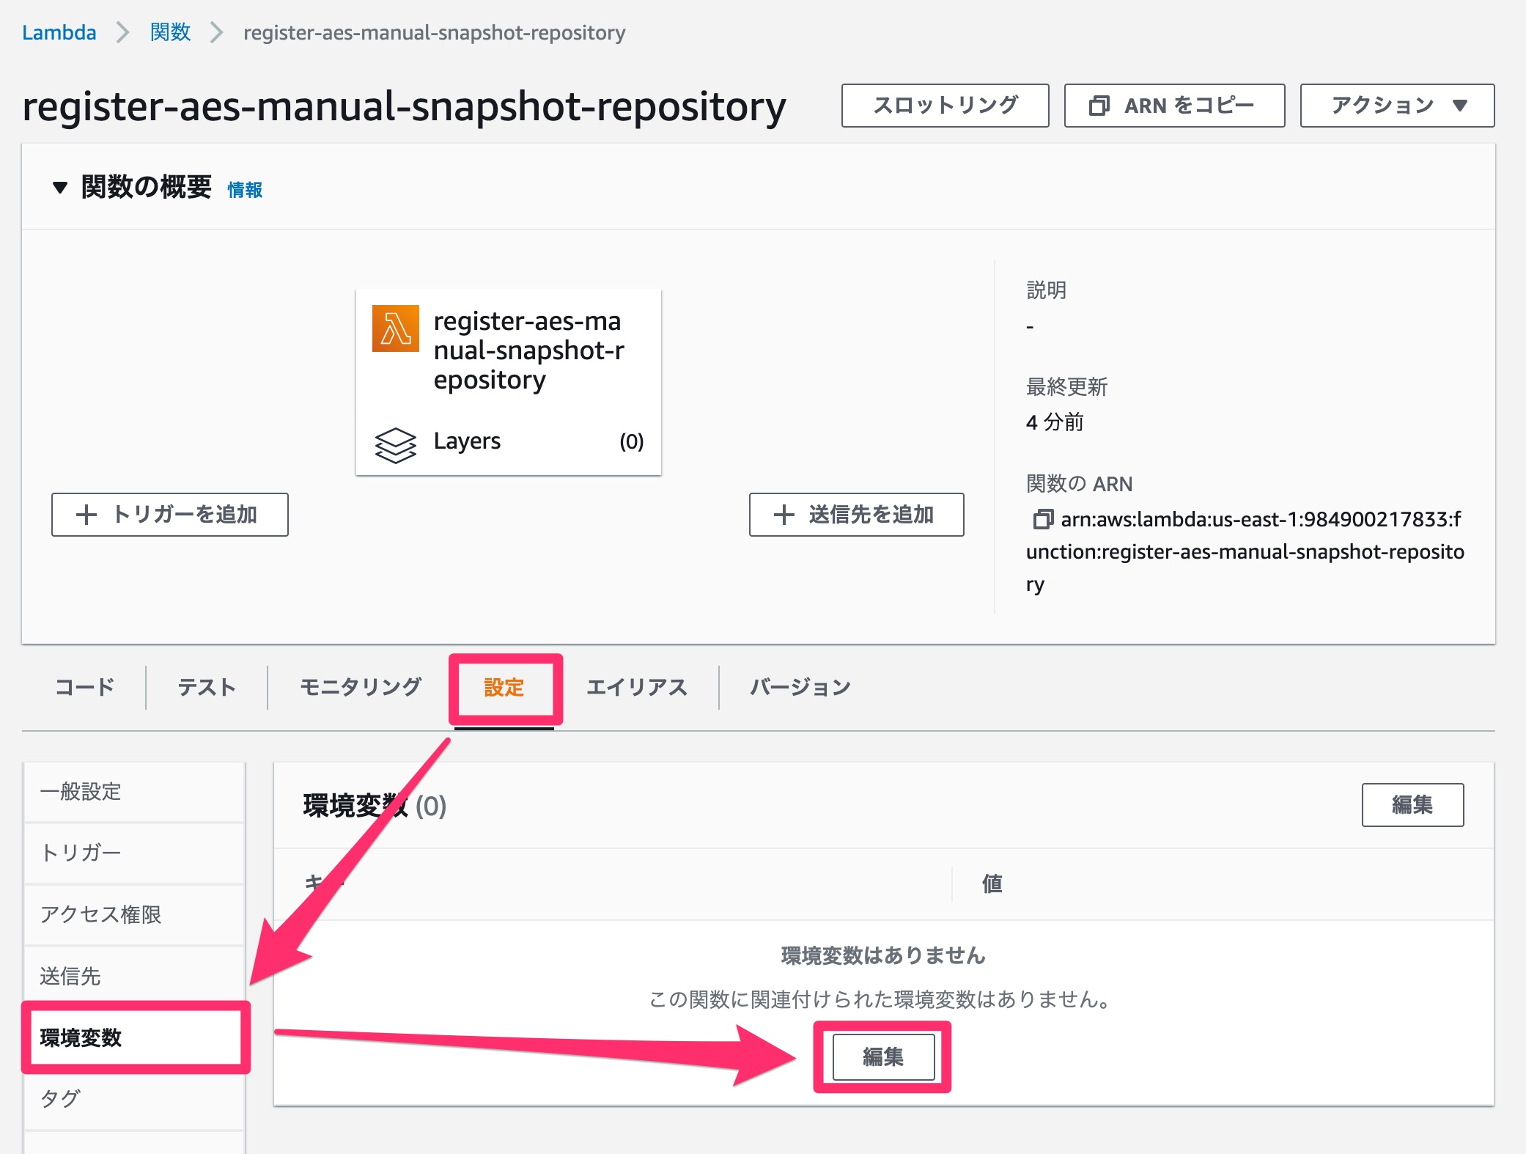1526x1154 pixels.
Task: Switch to the 設定 tab
Action: [504, 687]
